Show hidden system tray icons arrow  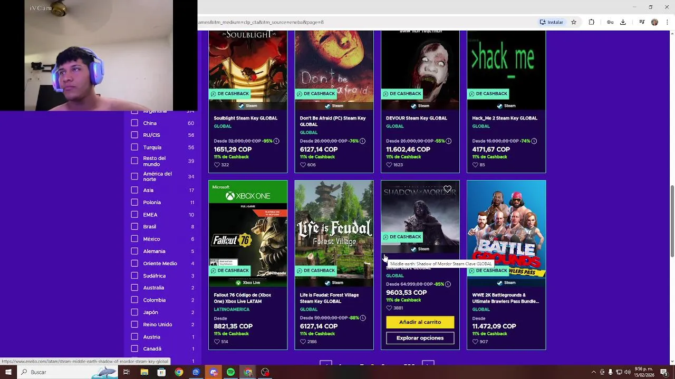point(594,372)
